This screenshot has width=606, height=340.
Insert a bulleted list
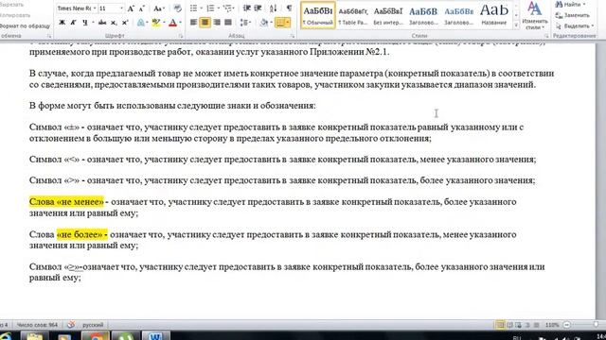click(x=193, y=8)
